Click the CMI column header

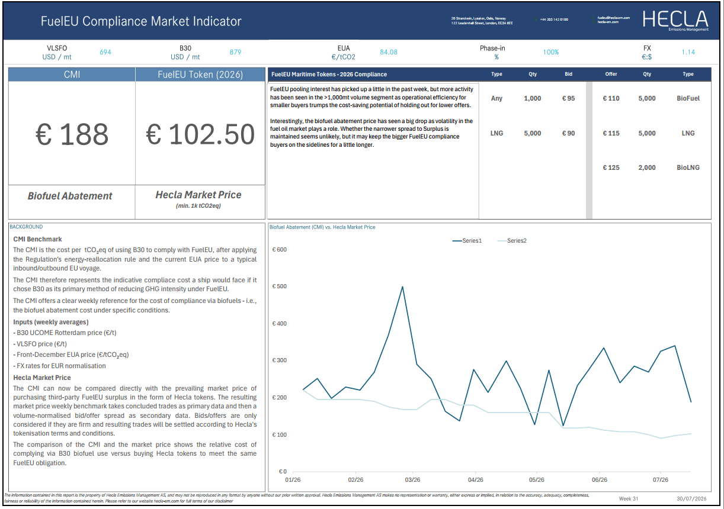pyautogui.click(x=72, y=75)
